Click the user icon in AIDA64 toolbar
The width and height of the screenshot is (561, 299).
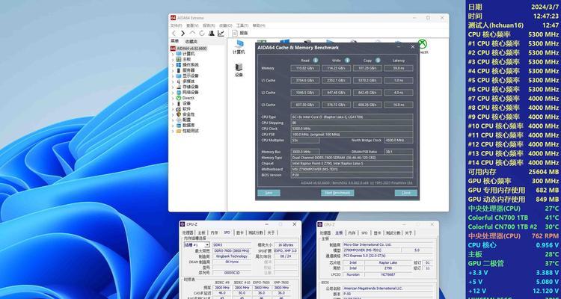(212, 33)
